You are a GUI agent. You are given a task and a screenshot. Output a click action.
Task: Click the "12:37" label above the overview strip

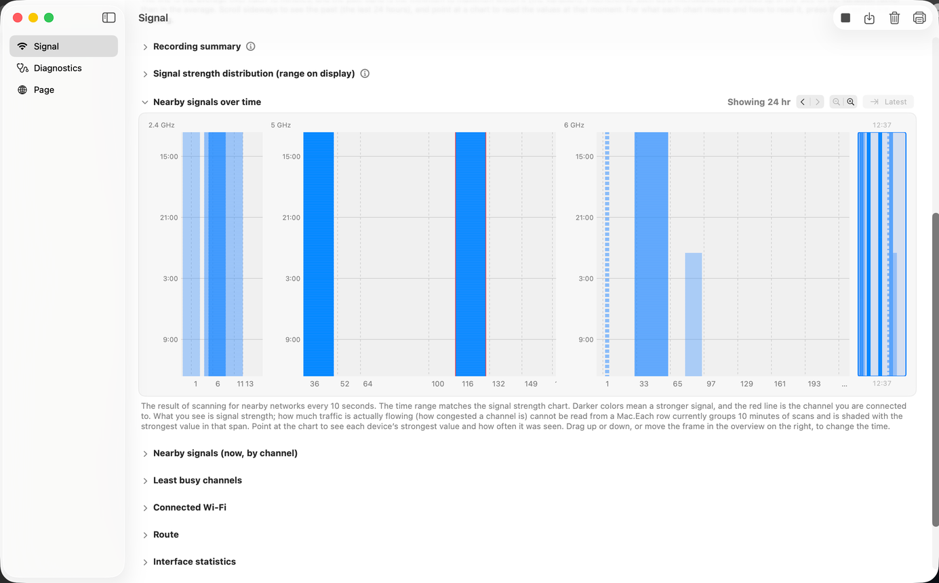pyautogui.click(x=882, y=125)
